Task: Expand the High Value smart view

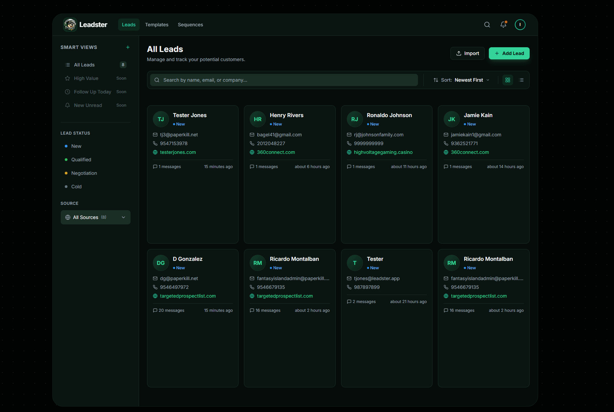Action: [x=86, y=78]
